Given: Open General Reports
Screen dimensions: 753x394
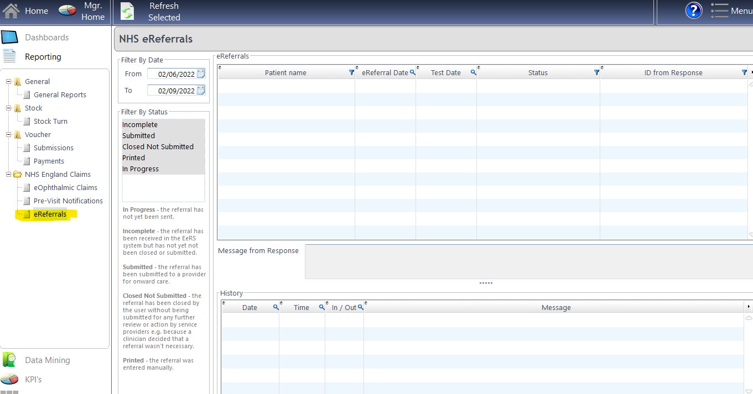Looking at the screenshot, I should pyautogui.click(x=60, y=94).
